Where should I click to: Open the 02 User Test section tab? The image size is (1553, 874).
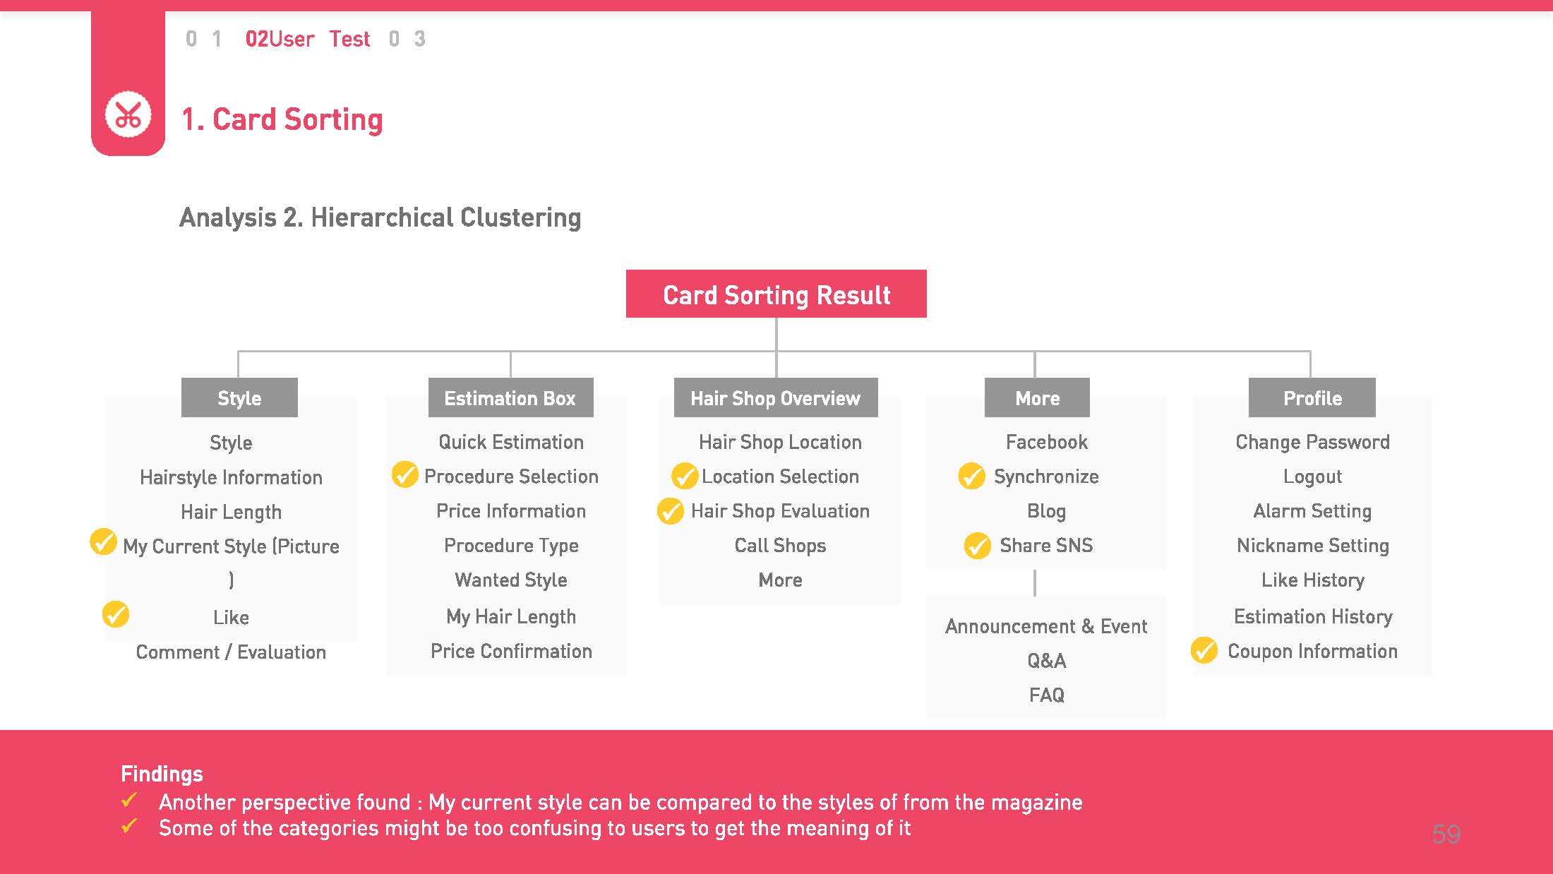click(307, 39)
